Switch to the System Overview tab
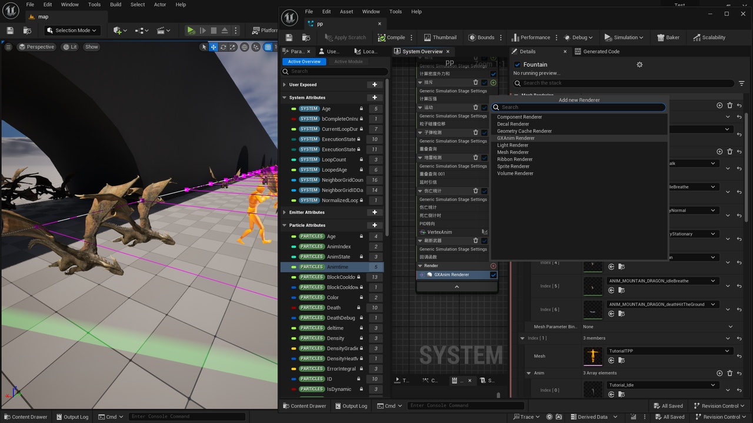 [422, 51]
